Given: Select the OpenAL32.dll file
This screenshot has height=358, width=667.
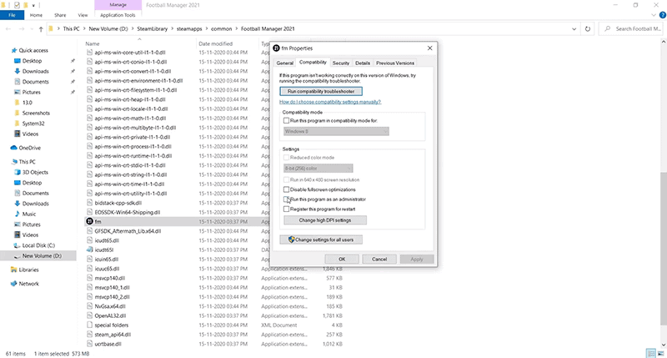Looking at the screenshot, I should [x=110, y=315].
